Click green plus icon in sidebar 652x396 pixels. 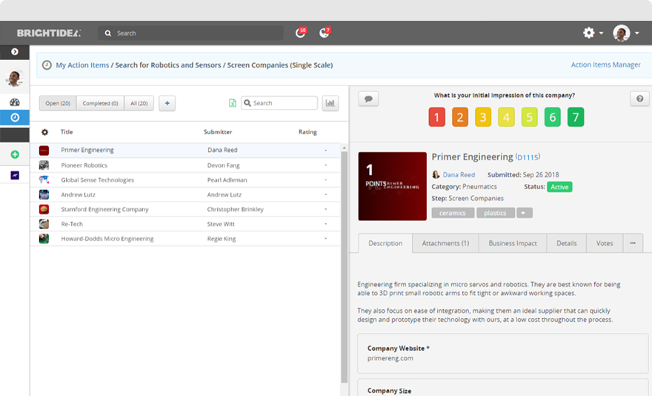point(15,154)
